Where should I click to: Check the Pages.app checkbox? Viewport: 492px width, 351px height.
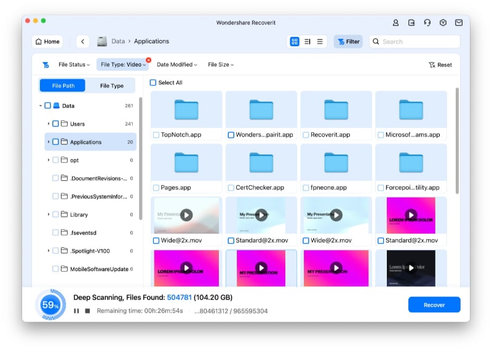pos(156,187)
